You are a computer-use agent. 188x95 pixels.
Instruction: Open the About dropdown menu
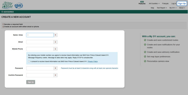(182, 8)
